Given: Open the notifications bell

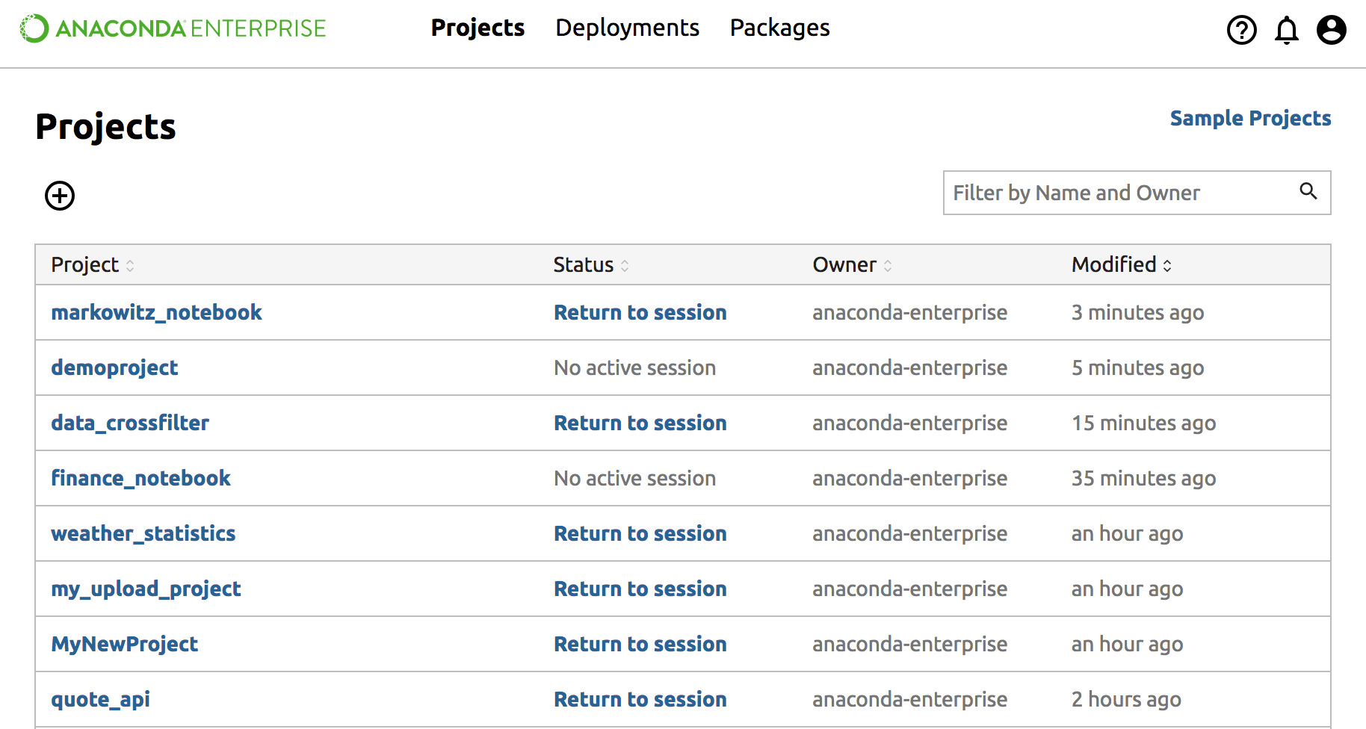Looking at the screenshot, I should pos(1286,30).
